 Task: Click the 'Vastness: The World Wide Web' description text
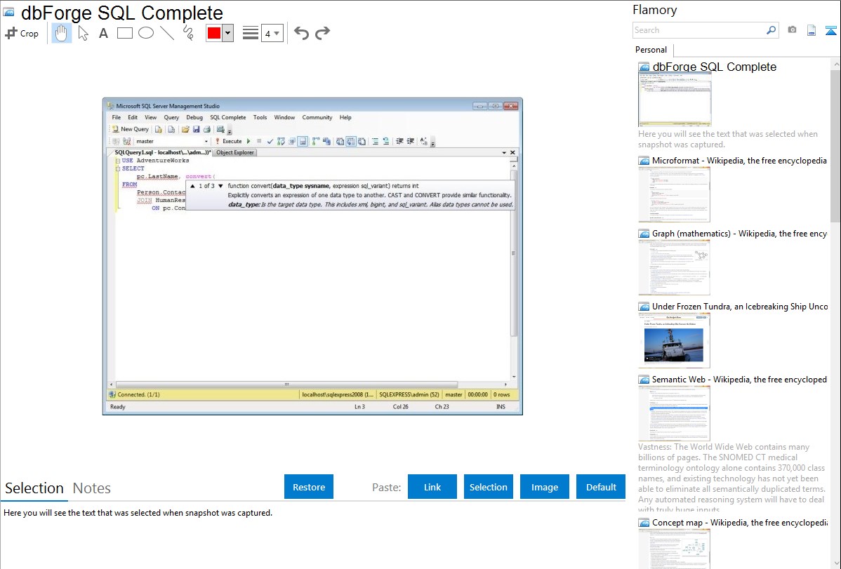coord(731,478)
